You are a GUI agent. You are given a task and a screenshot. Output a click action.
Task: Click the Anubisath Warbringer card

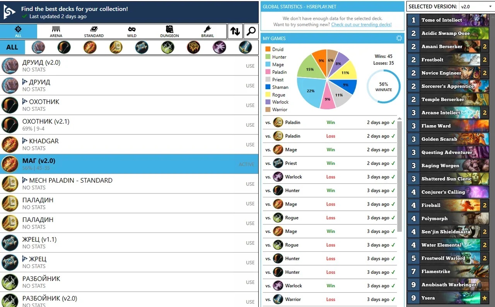point(448,285)
